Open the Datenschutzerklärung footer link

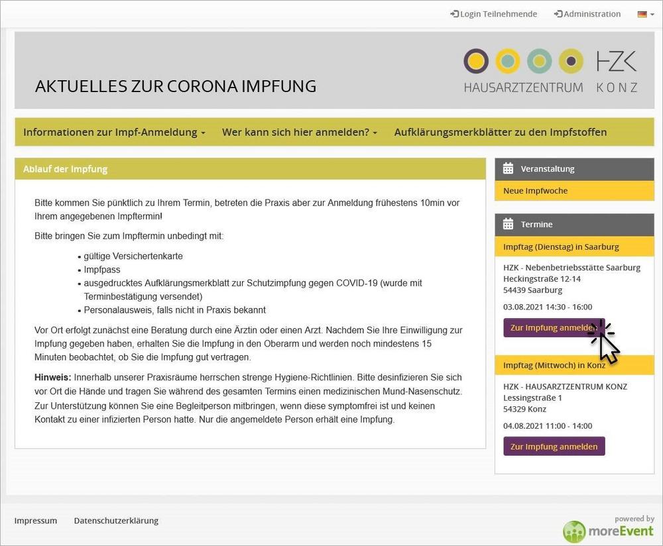tap(116, 520)
